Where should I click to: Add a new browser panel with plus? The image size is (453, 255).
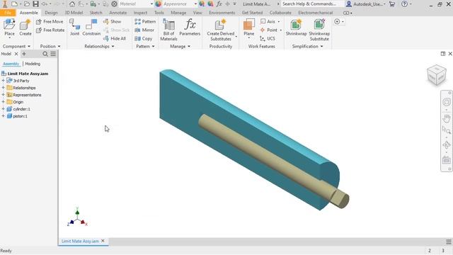[x=24, y=54]
